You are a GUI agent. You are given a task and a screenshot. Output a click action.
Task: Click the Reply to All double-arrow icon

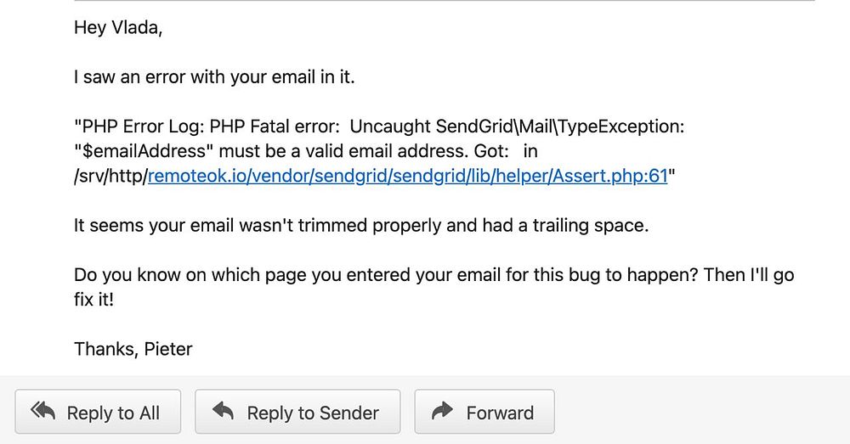coord(42,411)
